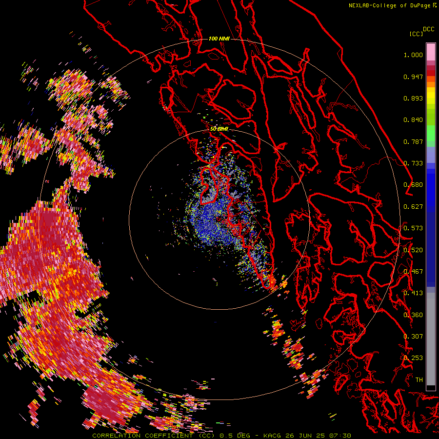Click the 0.787 scale value
The image size is (439, 439).
tap(413, 141)
